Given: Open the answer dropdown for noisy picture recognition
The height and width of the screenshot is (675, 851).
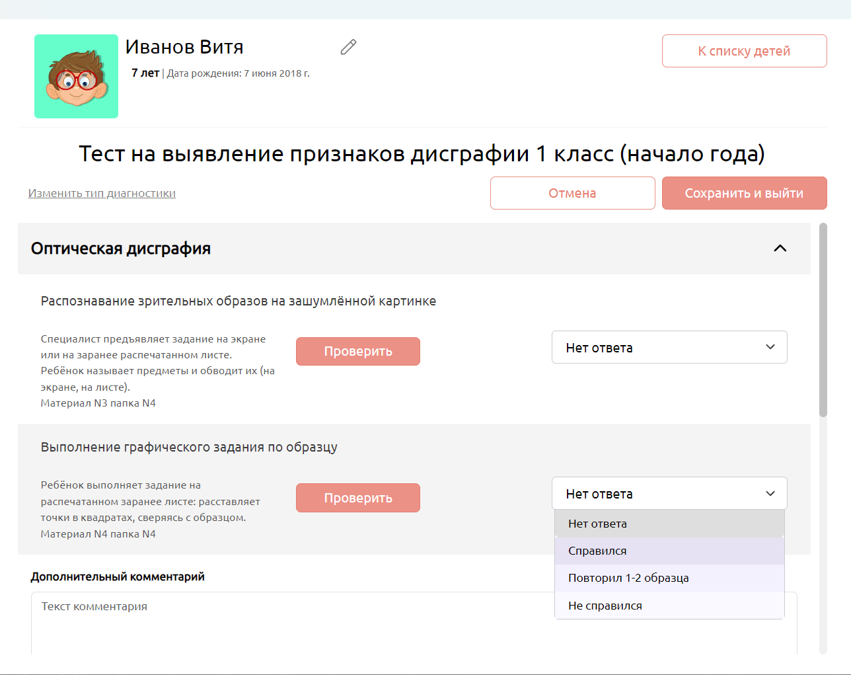Looking at the screenshot, I should click(x=669, y=348).
